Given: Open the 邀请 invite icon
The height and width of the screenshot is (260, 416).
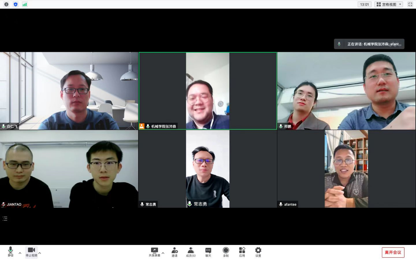Looking at the screenshot, I should (x=174, y=252).
